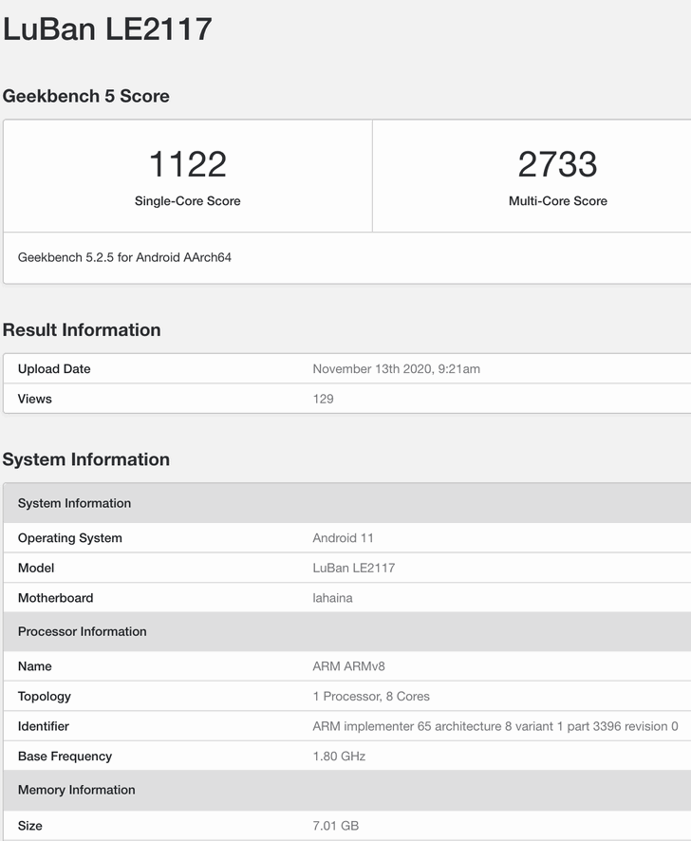The image size is (691, 841).
Task: Click the Base Frequency row label
Action: tap(65, 757)
